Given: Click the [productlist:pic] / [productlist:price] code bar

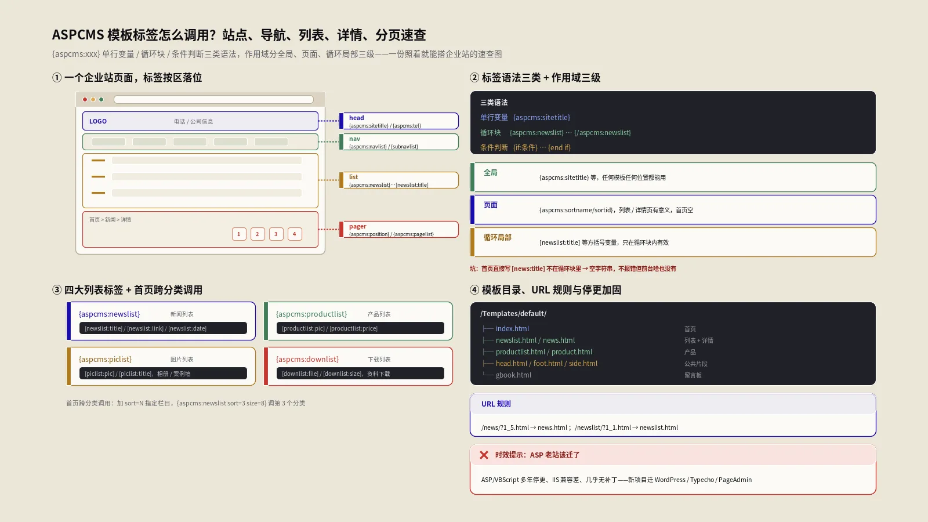Looking at the screenshot, I should click(x=360, y=328).
